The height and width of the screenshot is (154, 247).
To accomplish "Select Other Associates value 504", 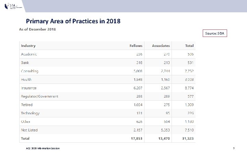I will (167, 121).
